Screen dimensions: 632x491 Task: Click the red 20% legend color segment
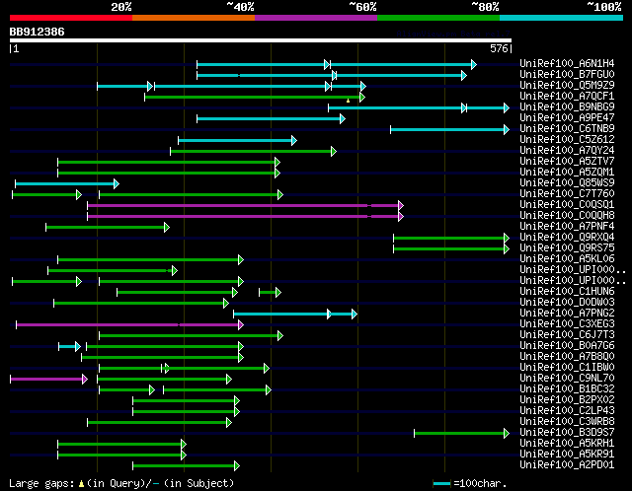click(x=71, y=18)
